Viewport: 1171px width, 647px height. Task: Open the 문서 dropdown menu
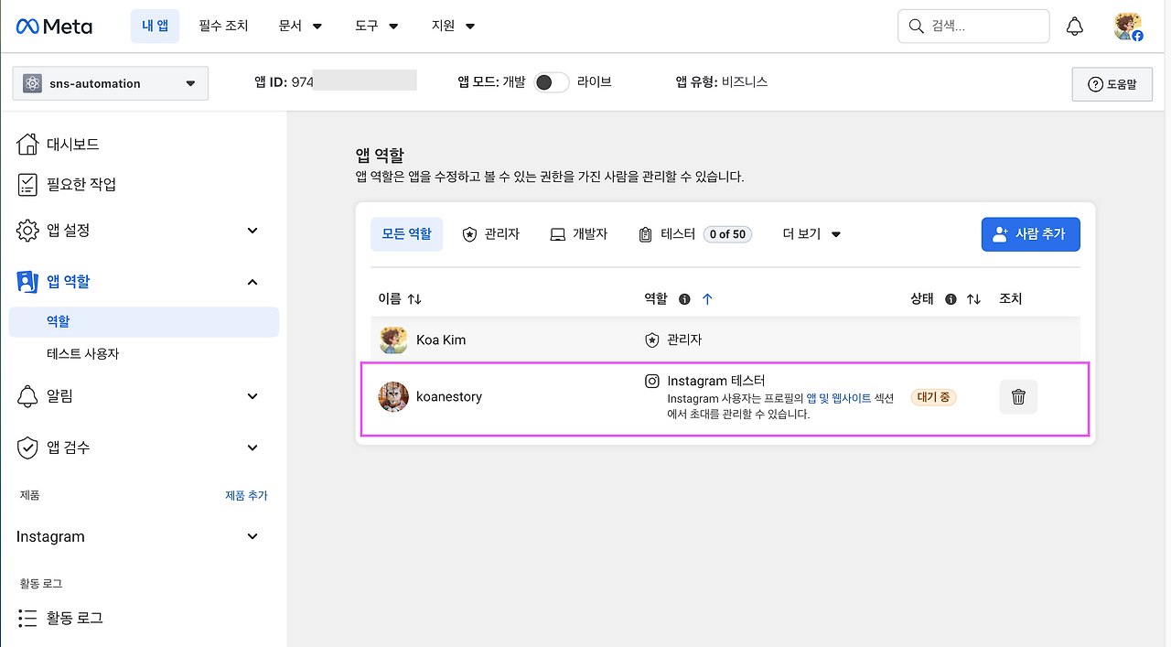[301, 26]
